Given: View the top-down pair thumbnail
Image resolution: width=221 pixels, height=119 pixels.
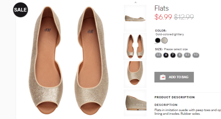Looking at the screenshot, I should (x=135, y=47).
